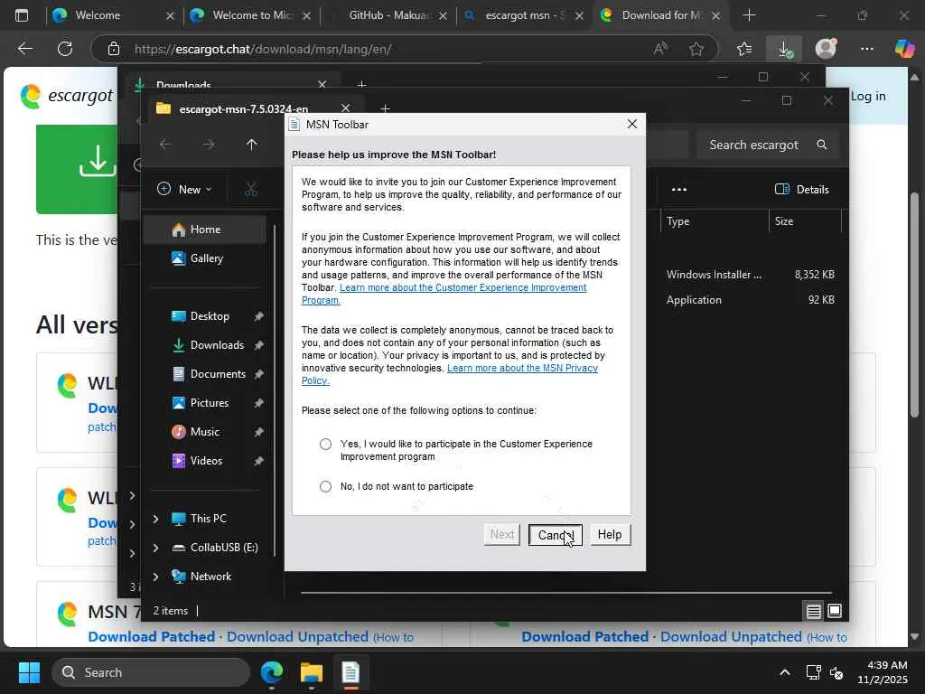This screenshot has width=925, height=694.
Task: Open the See more ellipsis menu in Explorer
Action: click(679, 190)
